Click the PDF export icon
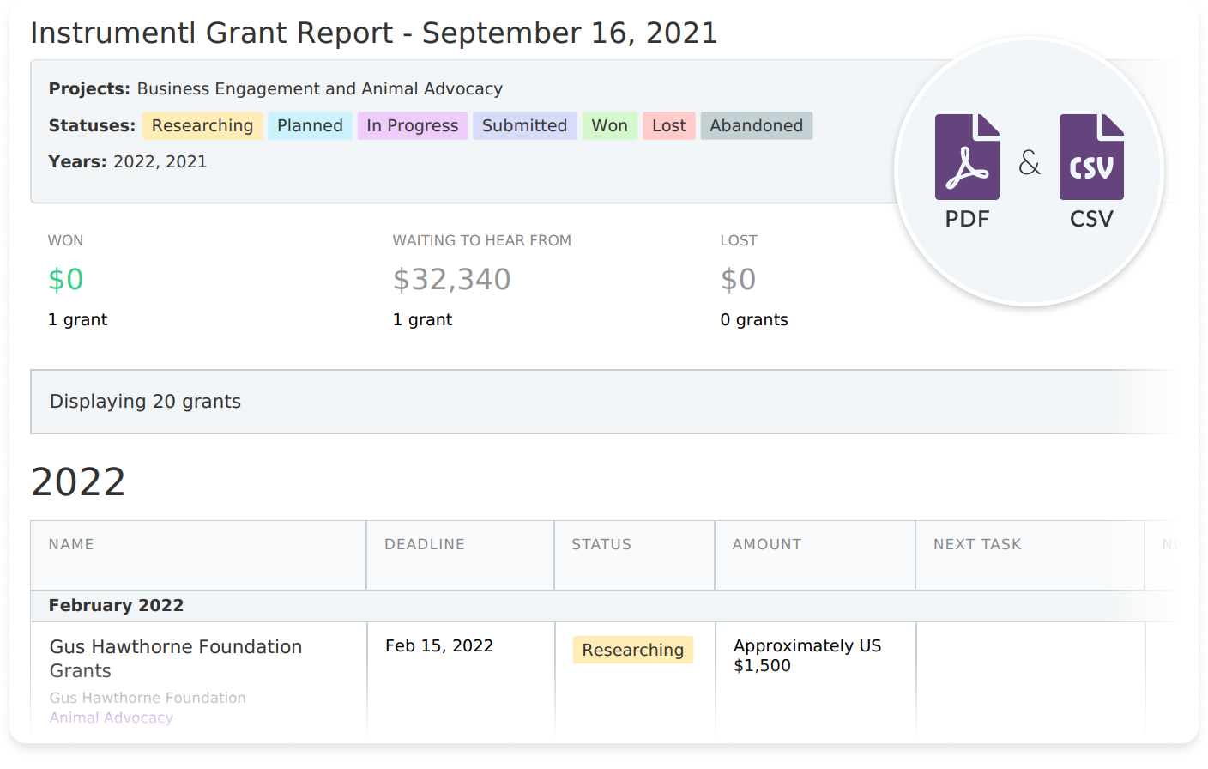Screen dimensions: 1208x769 [x=967, y=157]
